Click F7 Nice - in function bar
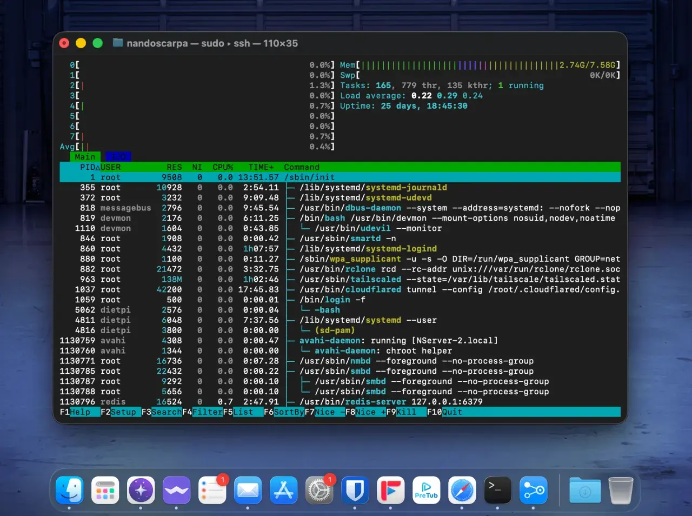 325,412
